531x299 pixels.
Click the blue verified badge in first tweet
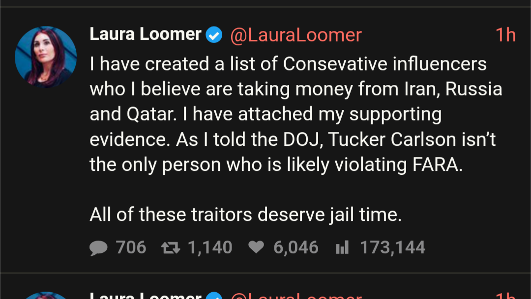(214, 35)
